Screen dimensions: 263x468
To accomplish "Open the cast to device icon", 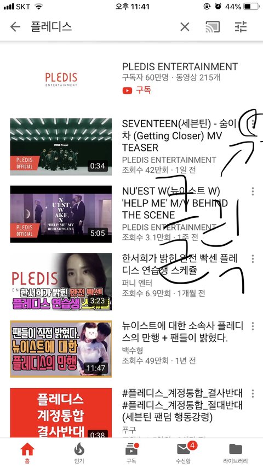I will tap(213, 27).
